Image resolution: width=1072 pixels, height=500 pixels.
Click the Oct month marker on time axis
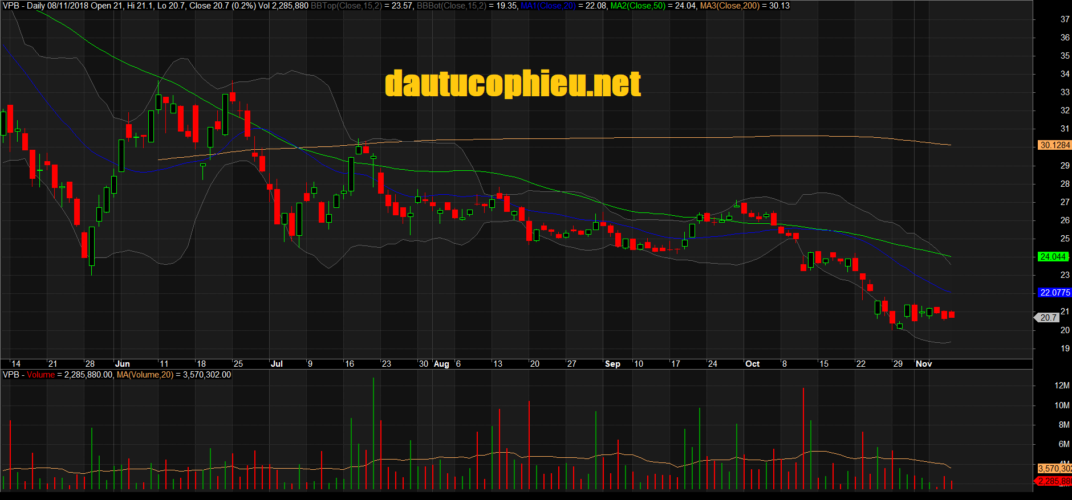coord(752,364)
